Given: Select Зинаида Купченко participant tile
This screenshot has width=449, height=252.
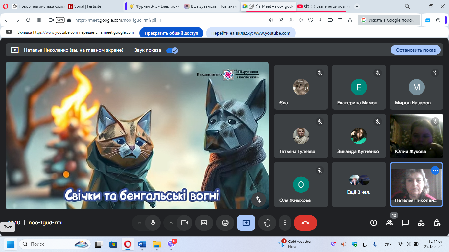Looking at the screenshot, I should pos(359,136).
